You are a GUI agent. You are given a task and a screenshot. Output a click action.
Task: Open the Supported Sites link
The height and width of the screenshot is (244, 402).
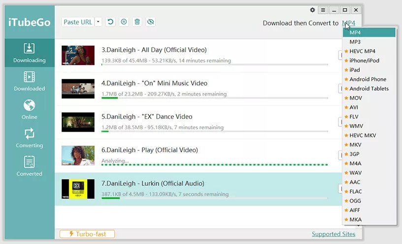point(333,234)
